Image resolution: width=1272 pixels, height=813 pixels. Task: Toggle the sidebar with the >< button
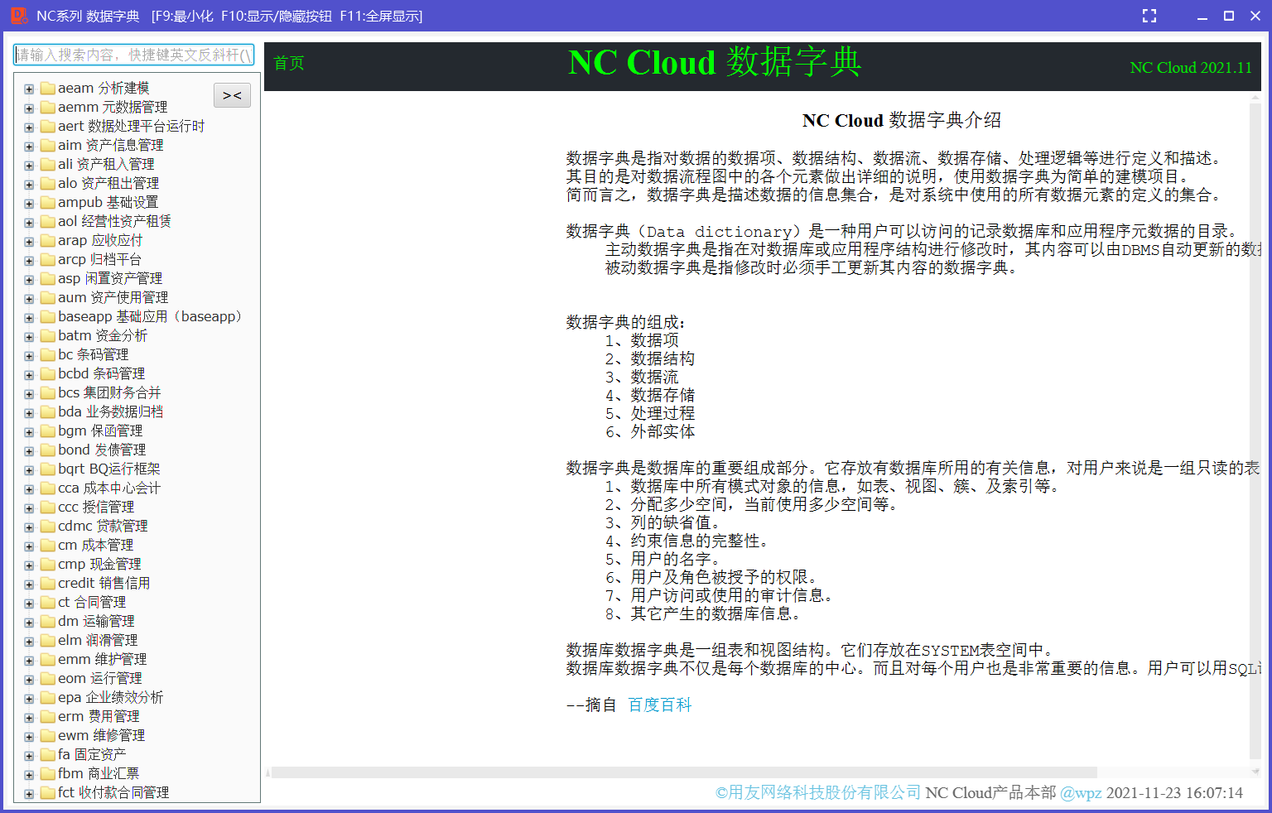[232, 95]
